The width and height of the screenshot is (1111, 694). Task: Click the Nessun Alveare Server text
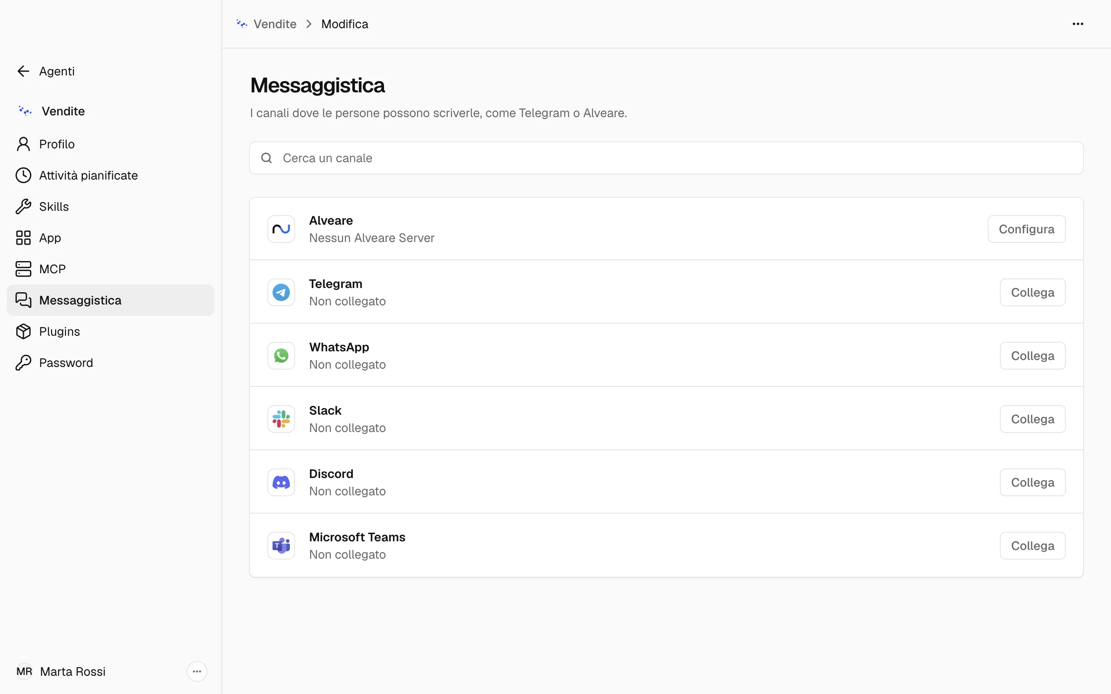click(x=371, y=238)
